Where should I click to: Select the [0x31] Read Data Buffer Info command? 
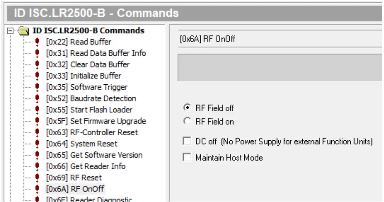coord(96,53)
